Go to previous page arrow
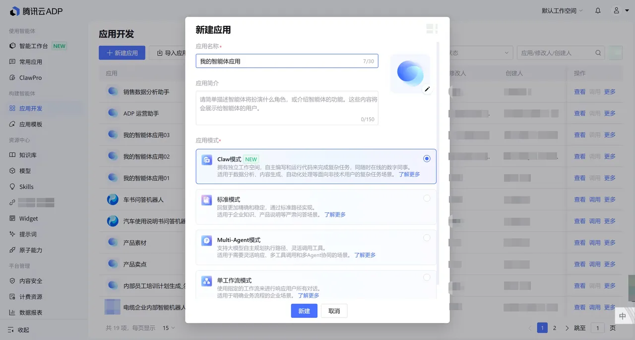Screen dimensions: 635x340 pyautogui.click(x=530, y=328)
